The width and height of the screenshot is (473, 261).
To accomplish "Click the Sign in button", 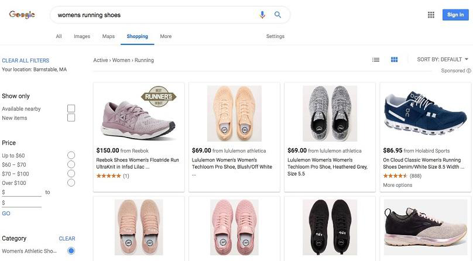I will [x=455, y=15].
